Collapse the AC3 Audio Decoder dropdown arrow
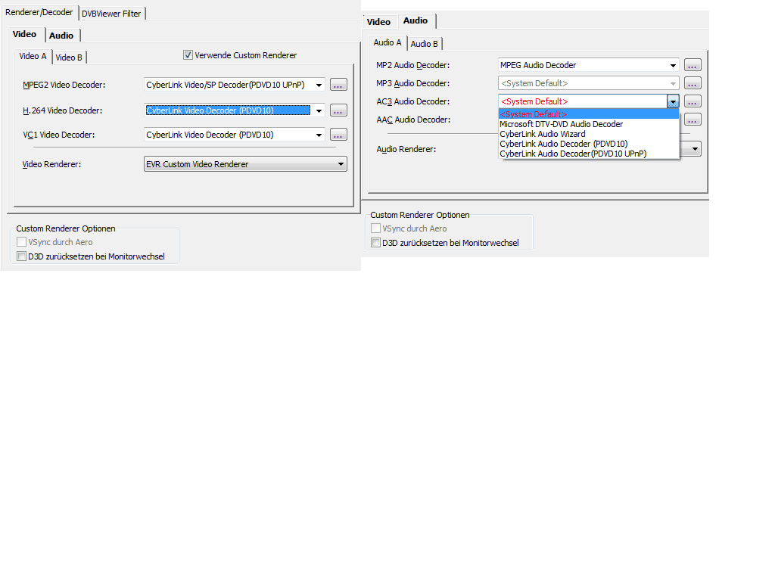The width and height of the screenshot is (775, 581). pyautogui.click(x=673, y=102)
